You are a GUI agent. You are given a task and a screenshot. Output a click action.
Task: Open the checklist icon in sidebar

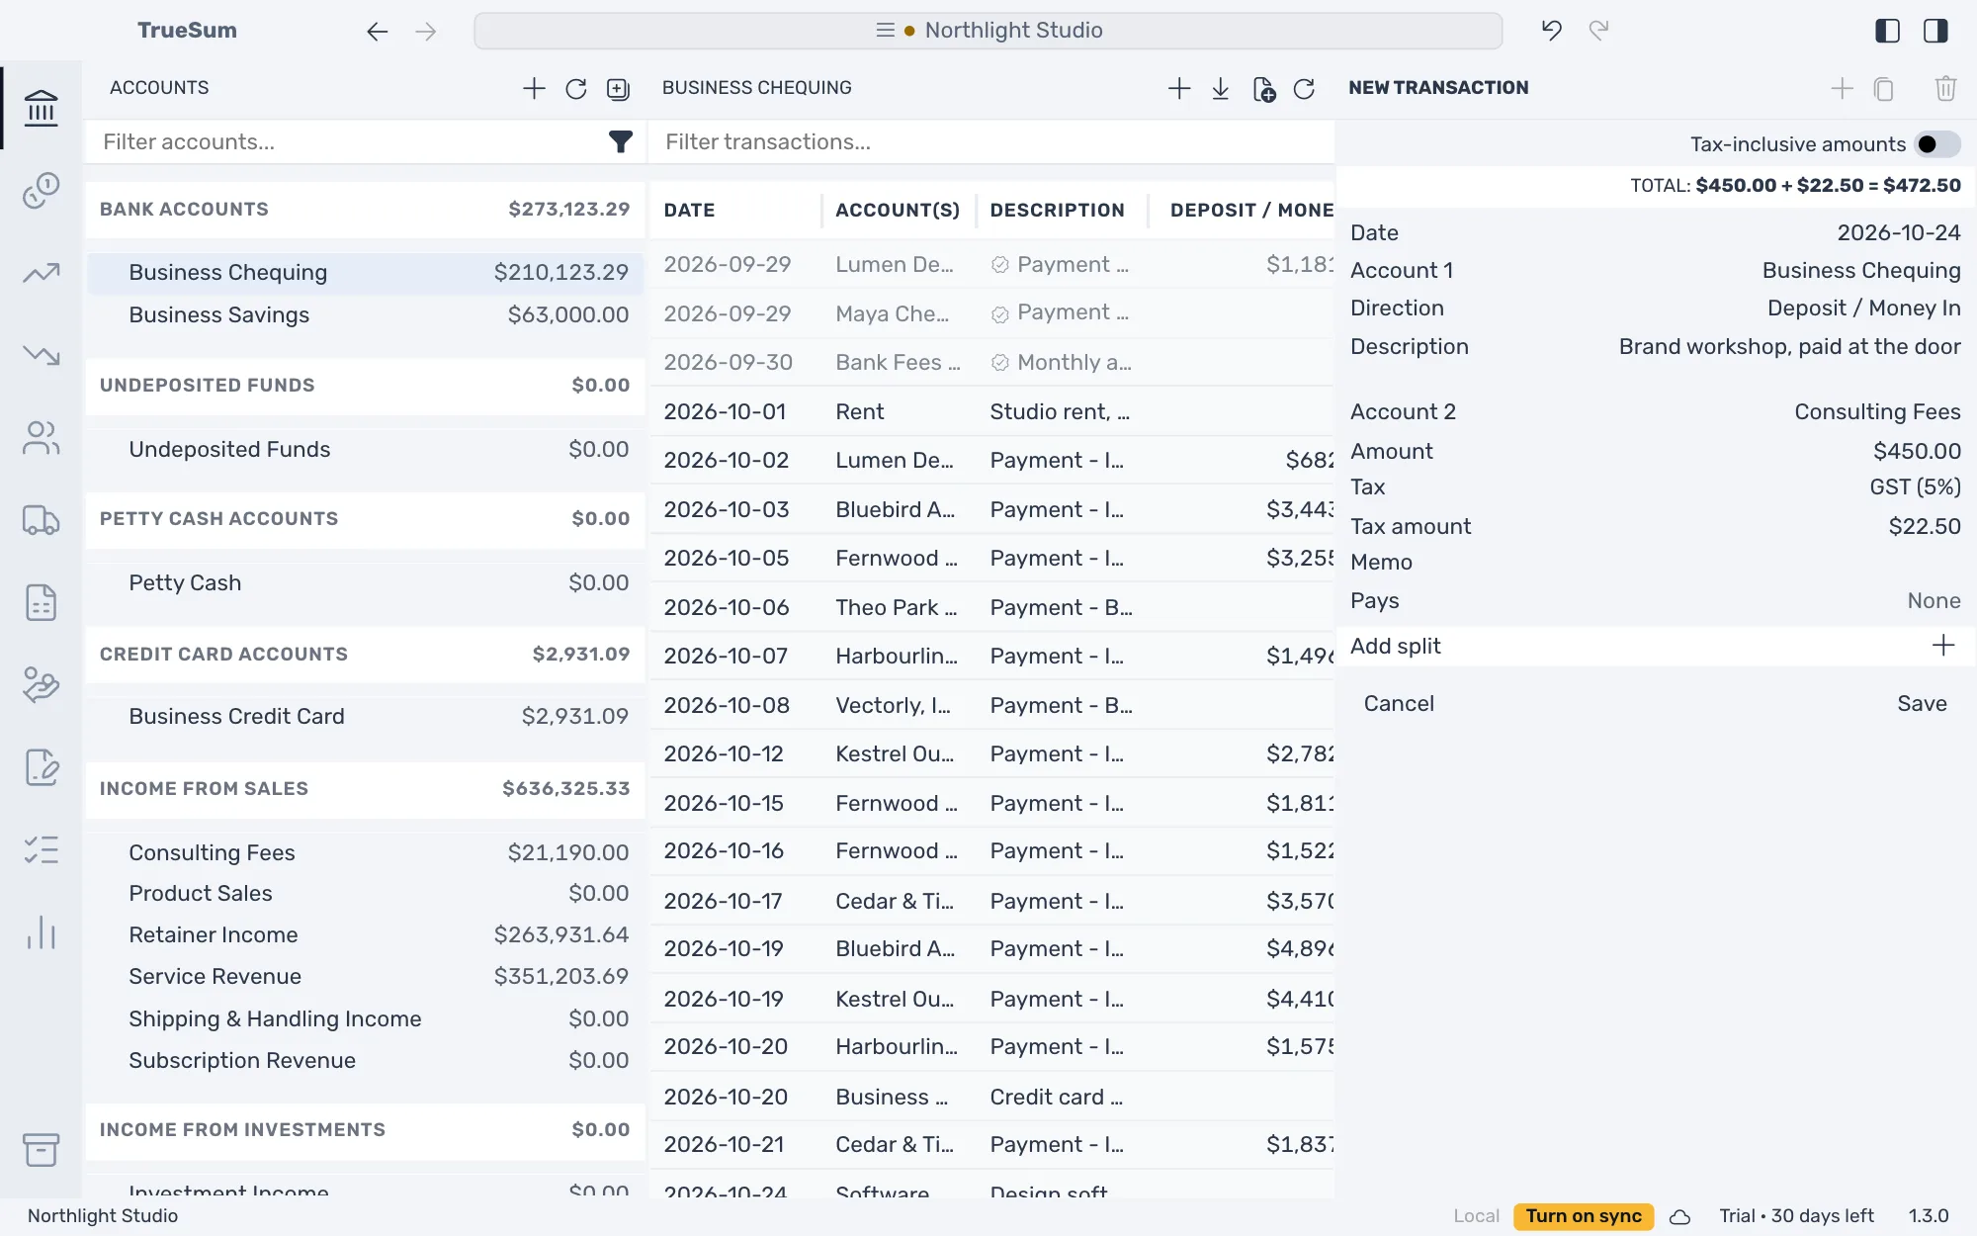[41, 849]
